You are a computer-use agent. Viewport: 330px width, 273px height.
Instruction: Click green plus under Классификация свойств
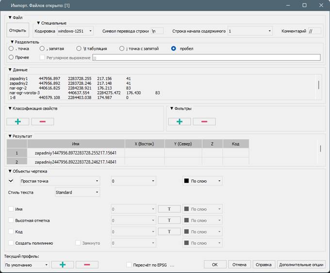tap(18, 121)
